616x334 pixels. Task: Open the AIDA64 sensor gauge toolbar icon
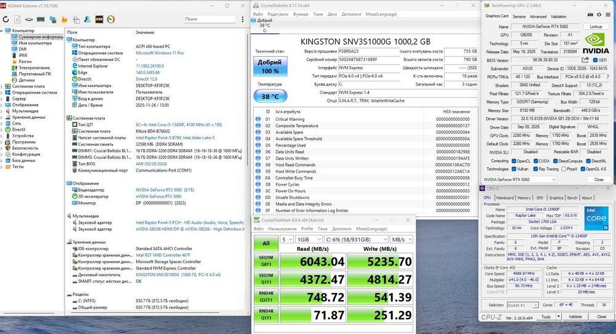click(111, 19)
